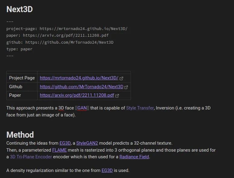Select the "Github" table label cell
The image size is (234, 178).
(x=16, y=87)
